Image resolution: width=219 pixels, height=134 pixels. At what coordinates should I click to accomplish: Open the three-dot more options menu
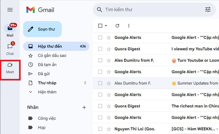click(129, 26)
